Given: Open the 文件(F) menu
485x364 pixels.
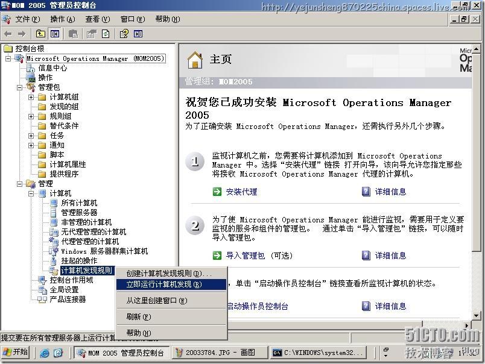Looking at the screenshot, I should 28,19.
